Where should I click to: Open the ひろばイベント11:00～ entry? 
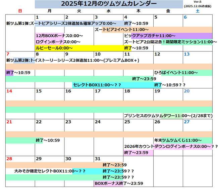[x=176, y=73]
